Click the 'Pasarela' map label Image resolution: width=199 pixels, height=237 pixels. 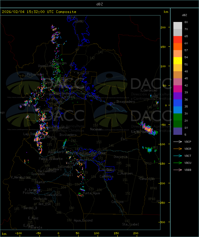35,227
